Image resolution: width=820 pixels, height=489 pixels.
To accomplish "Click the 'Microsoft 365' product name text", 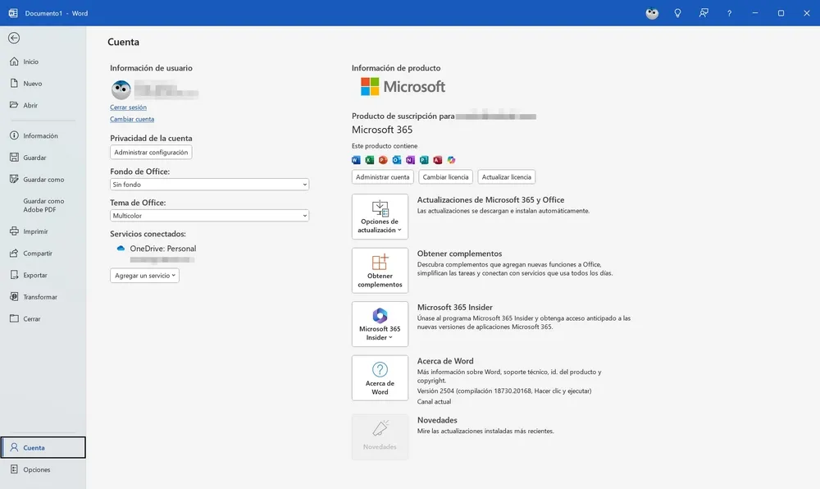I will click(382, 130).
